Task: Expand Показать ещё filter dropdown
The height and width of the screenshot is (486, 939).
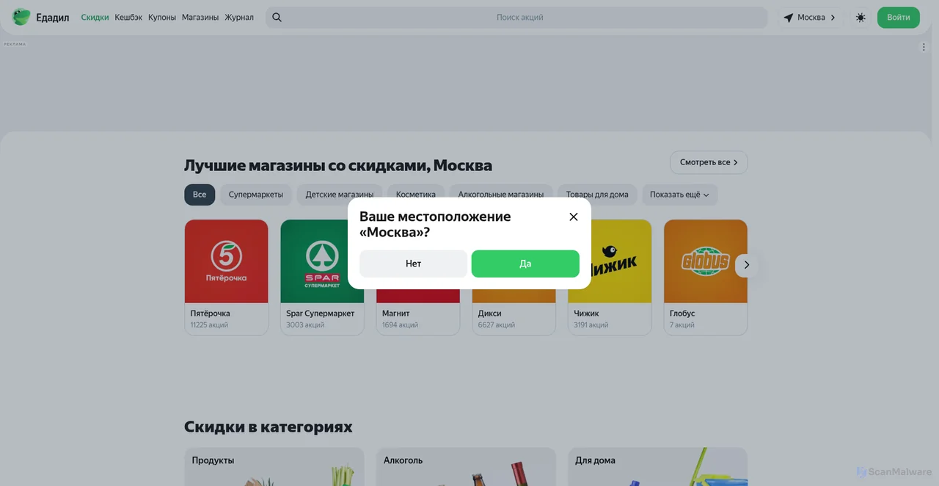Action: coord(680,195)
